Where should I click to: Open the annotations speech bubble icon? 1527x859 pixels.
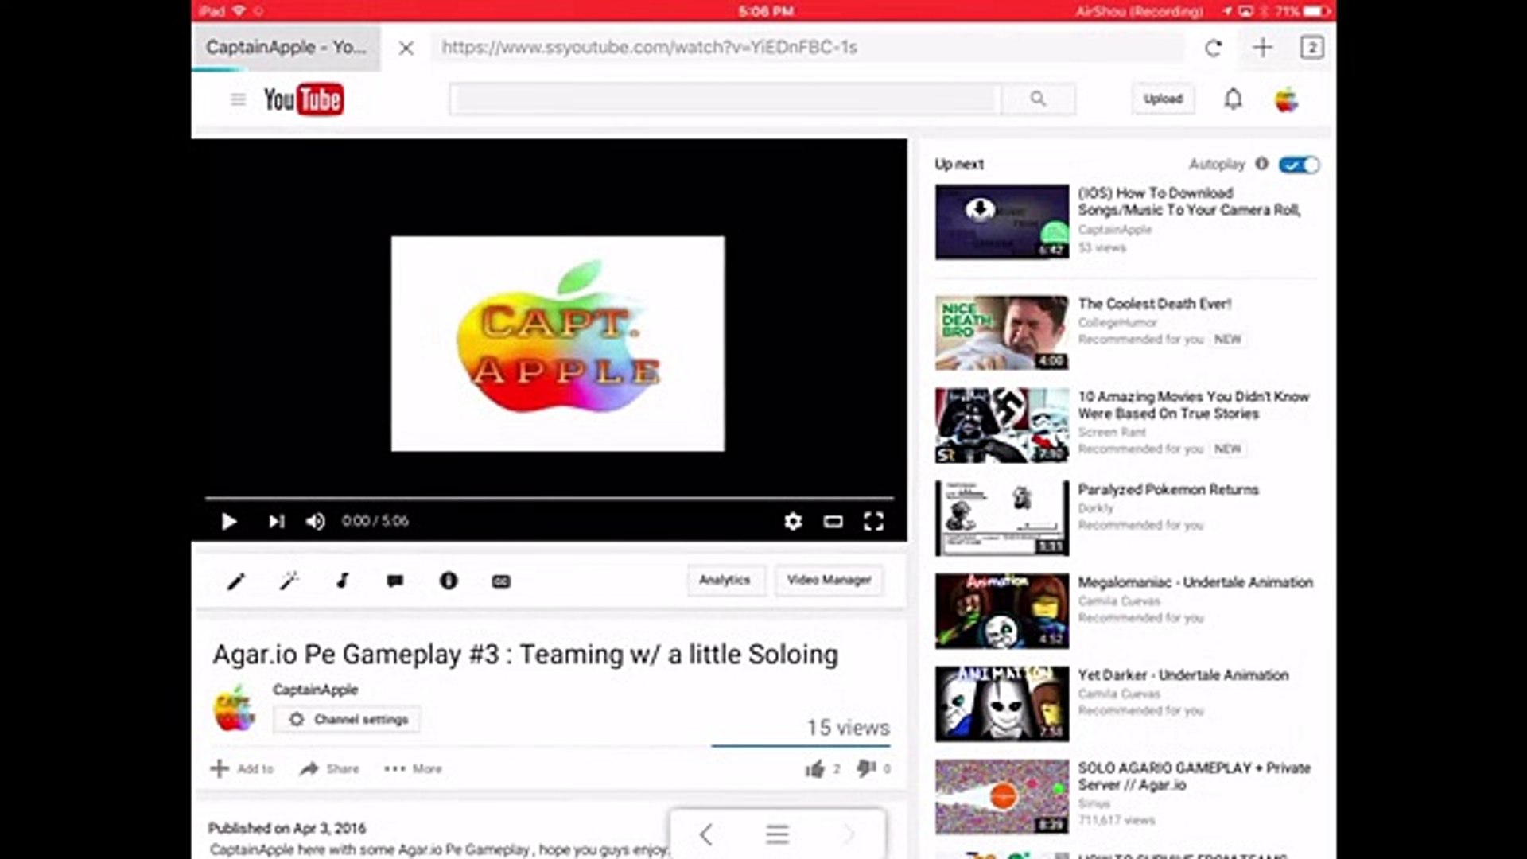pos(394,581)
